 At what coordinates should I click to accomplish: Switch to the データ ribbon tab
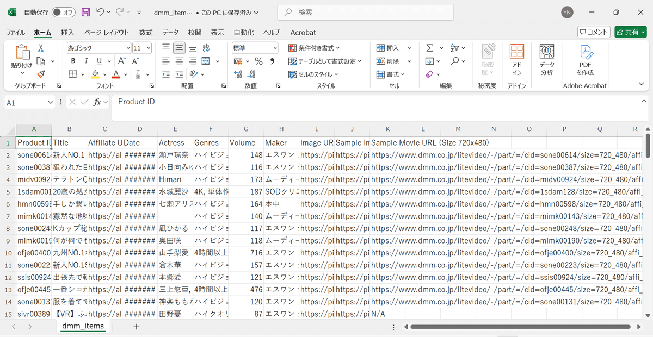click(x=170, y=32)
